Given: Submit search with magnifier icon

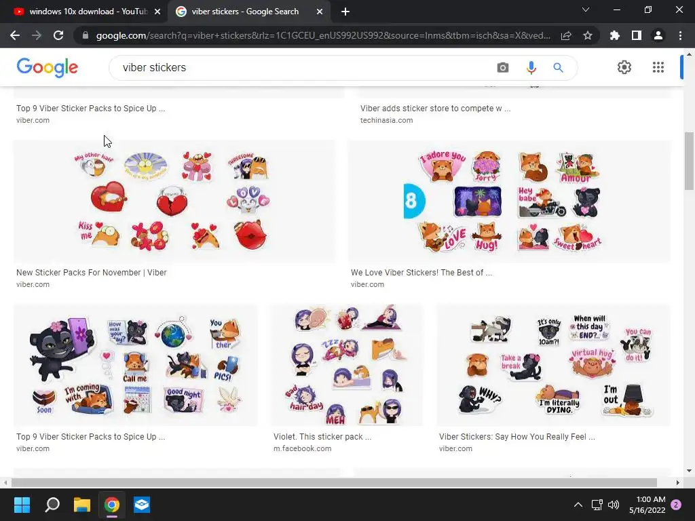Looking at the screenshot, I should (x=558, y=68).
